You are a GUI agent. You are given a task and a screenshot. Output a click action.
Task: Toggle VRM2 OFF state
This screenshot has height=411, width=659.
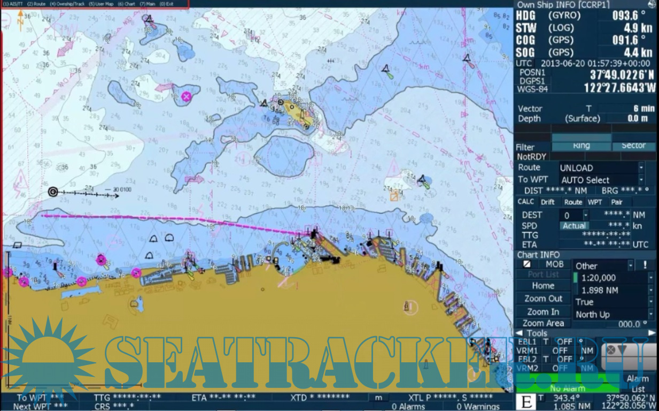560,369
